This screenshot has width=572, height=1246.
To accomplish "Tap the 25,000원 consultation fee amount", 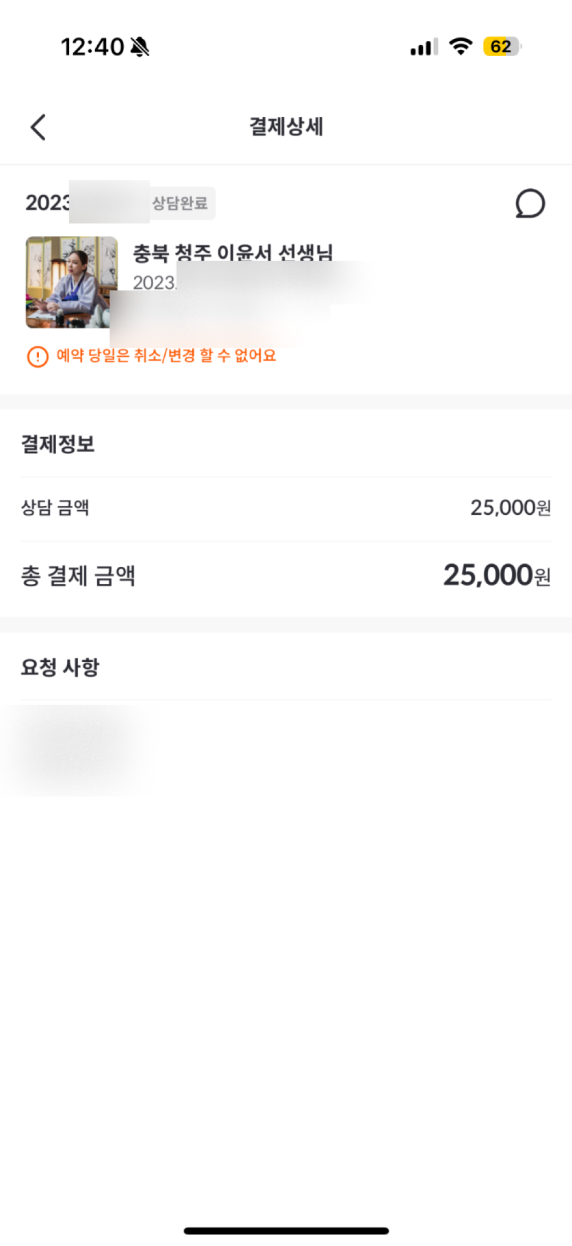I will [x=510, y=507].
